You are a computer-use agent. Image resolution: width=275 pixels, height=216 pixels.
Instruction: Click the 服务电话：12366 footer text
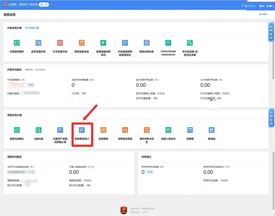pyautogui.click(x=139, y=212)
